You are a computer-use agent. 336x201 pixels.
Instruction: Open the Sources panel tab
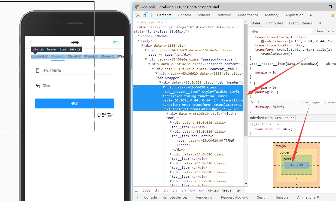point(204,15)
